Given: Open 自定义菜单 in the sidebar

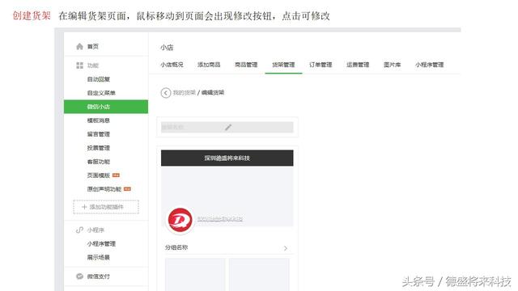Looking at the screenshot, I should point(101,93).
